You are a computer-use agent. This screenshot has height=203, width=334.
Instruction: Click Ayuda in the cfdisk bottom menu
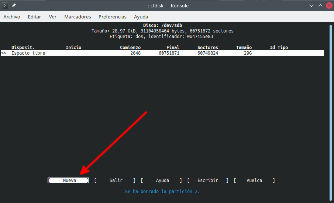(162, 180)
